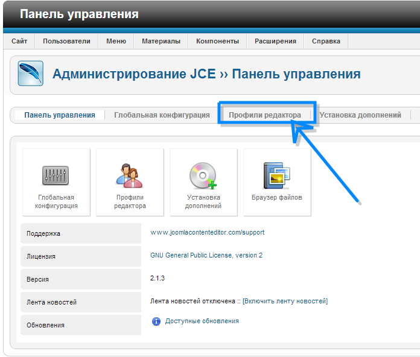Open the Справка menu

coord(326,41)
